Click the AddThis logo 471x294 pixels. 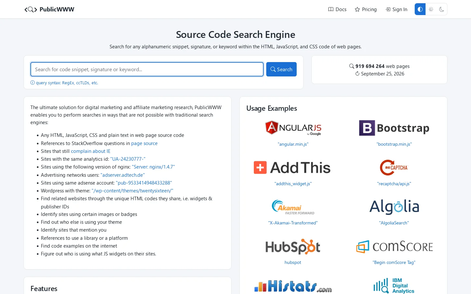coord(292,168)
